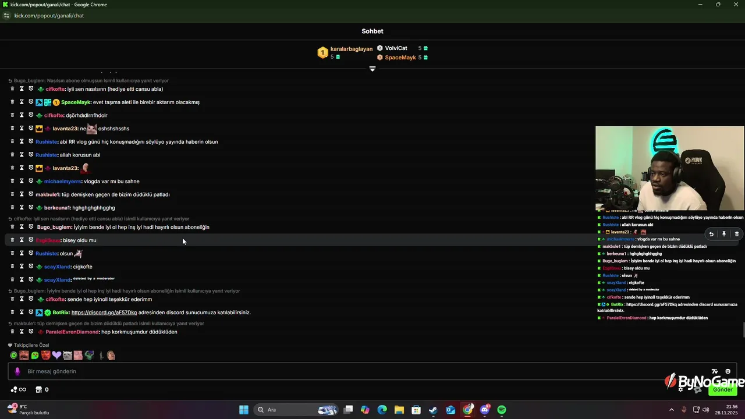Viewport: 745px width, 419px height.
Task: Click the chat scrollbar thumb on the right edge
Action: (743, 330)
